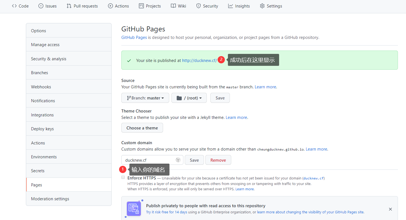
Task: View the Insights tab
Action: (x=239, y=6)
